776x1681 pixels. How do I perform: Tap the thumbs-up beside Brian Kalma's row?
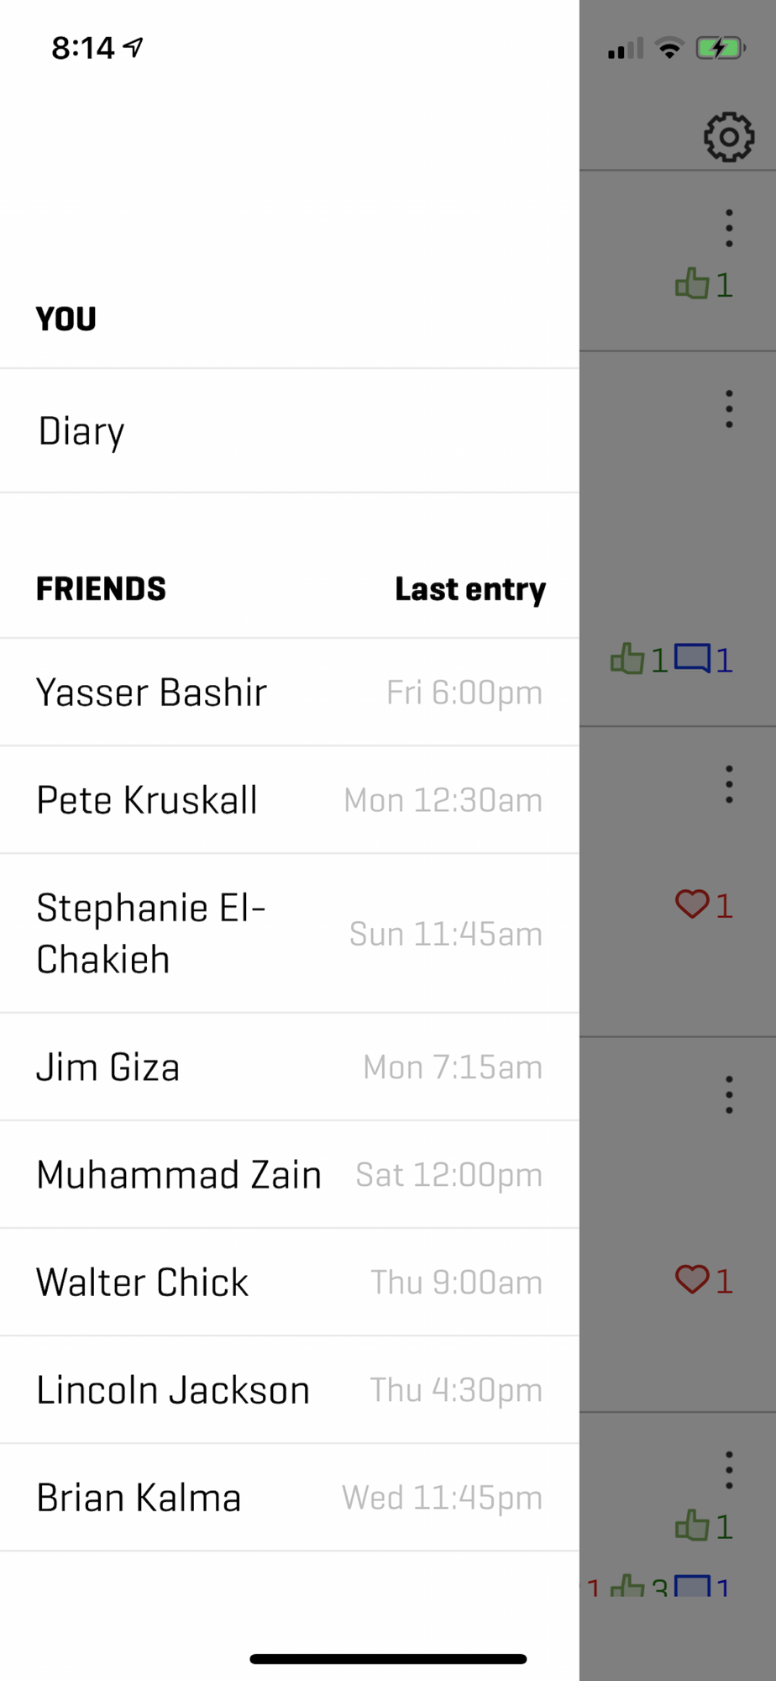[692, 1526]
